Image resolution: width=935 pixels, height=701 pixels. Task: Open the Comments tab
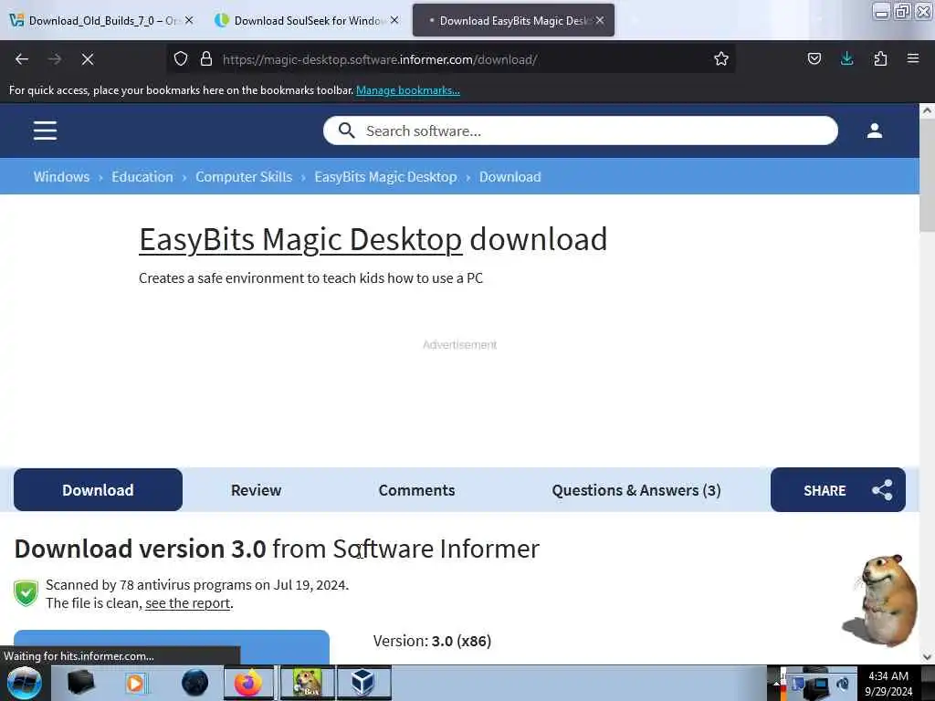[416, 490]
